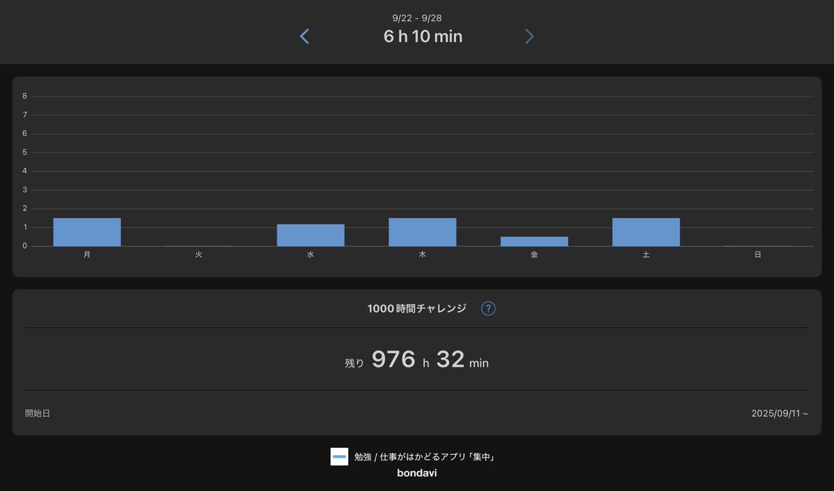Click the 9/22 - 9/28 date range
834x491 pixels.
[x=417, y=18]
